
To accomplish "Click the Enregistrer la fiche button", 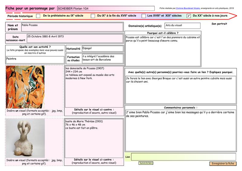I will tap(223, 163).
